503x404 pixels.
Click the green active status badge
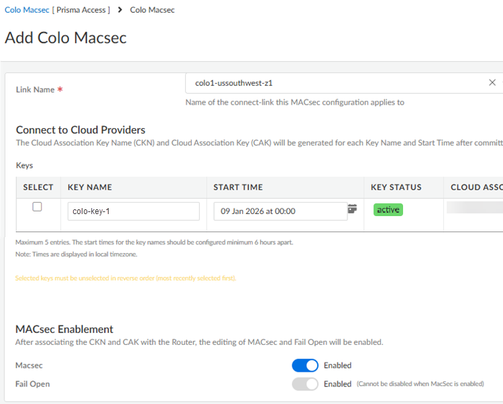(388, 210)
